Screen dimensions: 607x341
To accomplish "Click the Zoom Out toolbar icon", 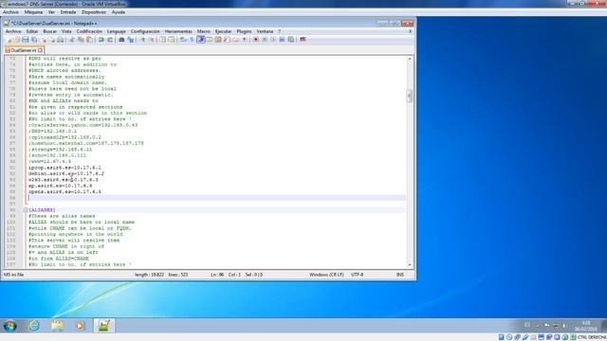I will coord(152,40).
